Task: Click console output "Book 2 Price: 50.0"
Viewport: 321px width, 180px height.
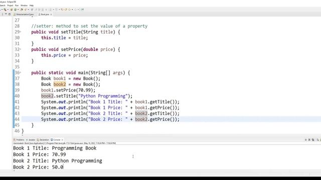Action: [38, 167]
